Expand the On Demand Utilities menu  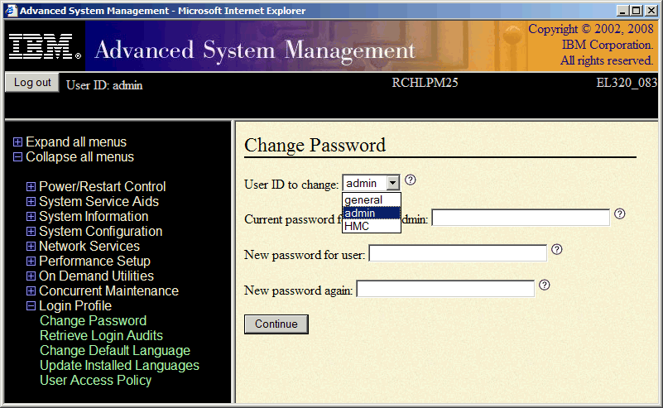coord(31,276)
